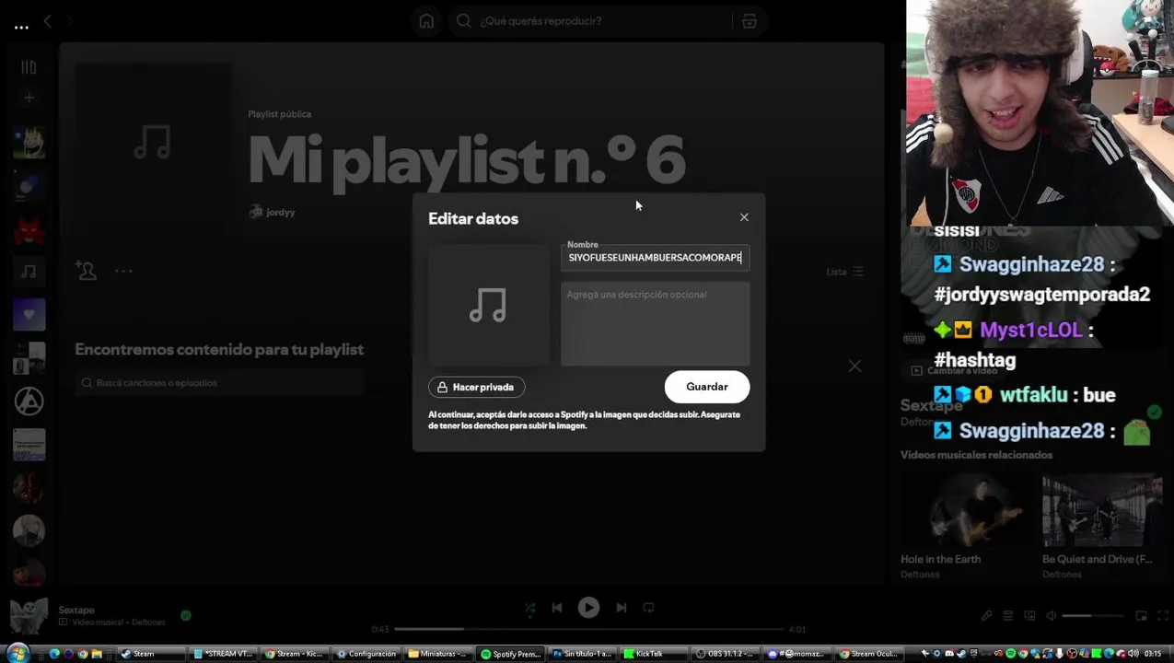Toggle repeat mode
This screenshot has height=663, width=1174.
tap(648, 608)
